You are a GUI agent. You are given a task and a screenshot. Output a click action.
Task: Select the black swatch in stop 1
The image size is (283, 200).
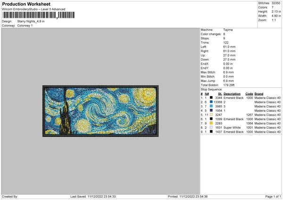pyautogui.click(x=211, y=98)
